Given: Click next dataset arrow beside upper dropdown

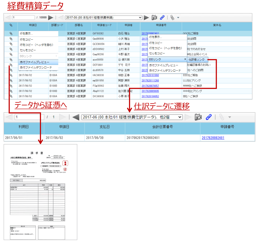Looking at the screenshot, I should point(146,17).
